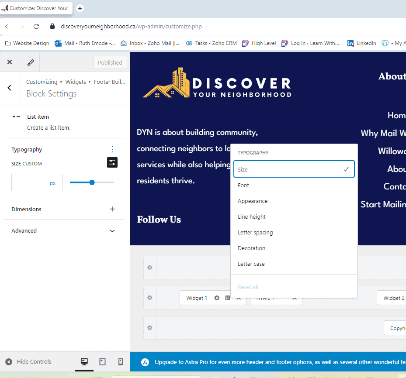Click the row settings gear beside Widget 1 row

(x=149, y=298)
